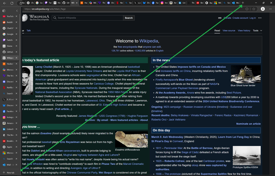Close the Wikipedia tab in the vertical tabs sidebar

coord(16,58)
